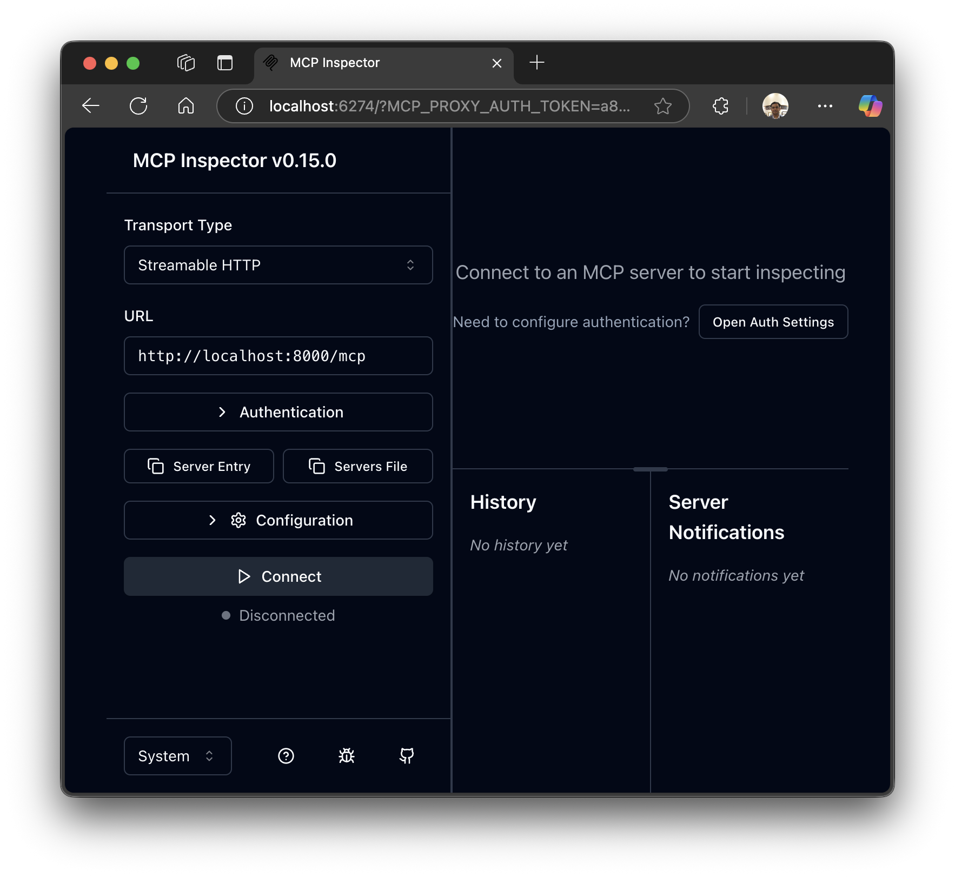
Task: Toggle vertical tabs icon
Action: tap(225, 63)
